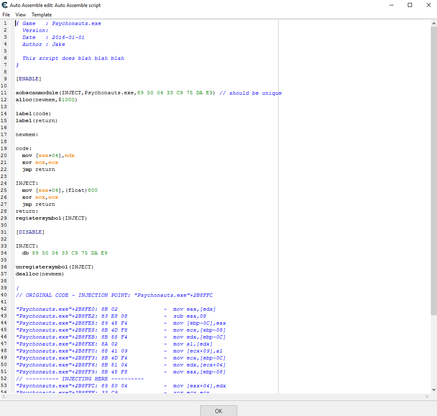Open the View menu
The width and height of the screenshot is (437, 416).
21,15
